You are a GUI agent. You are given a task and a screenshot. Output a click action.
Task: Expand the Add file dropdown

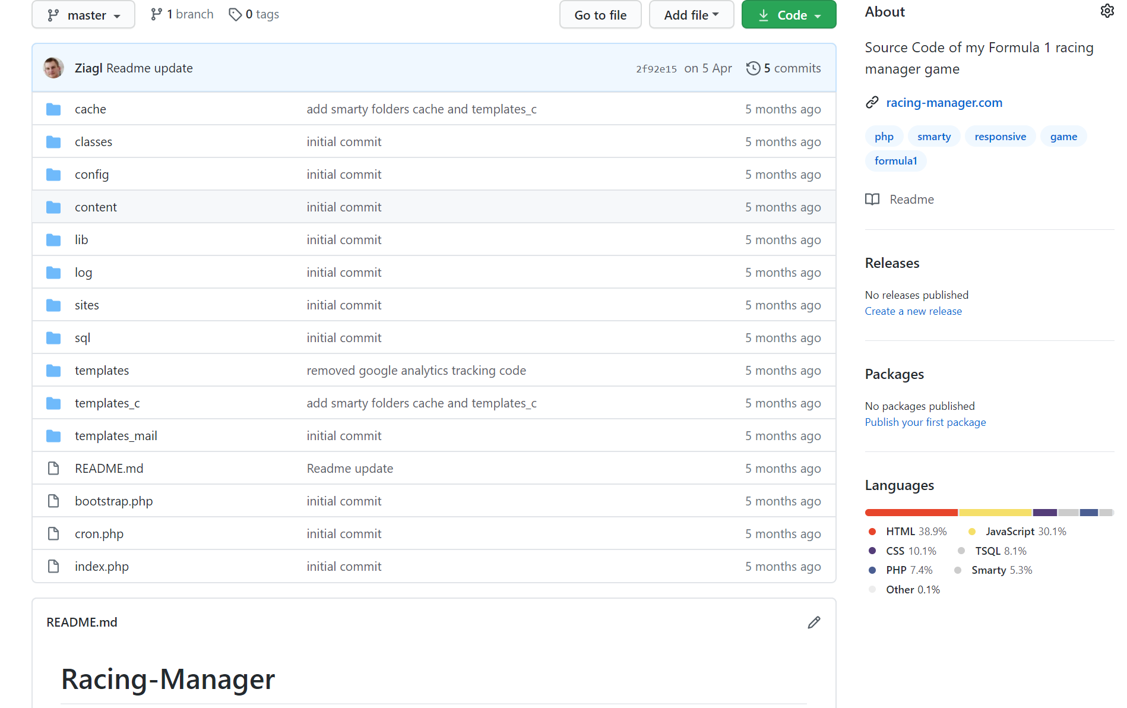[691, 14]
